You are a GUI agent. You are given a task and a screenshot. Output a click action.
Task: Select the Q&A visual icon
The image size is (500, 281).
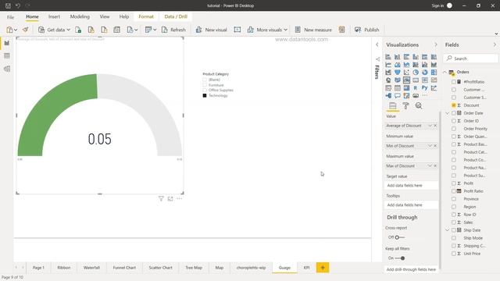pos(398,95)
